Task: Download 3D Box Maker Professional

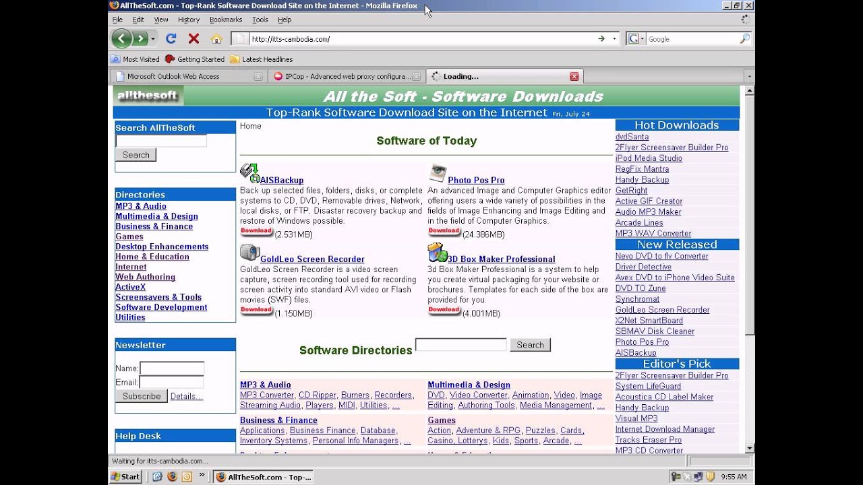Action: pos(444,310)
